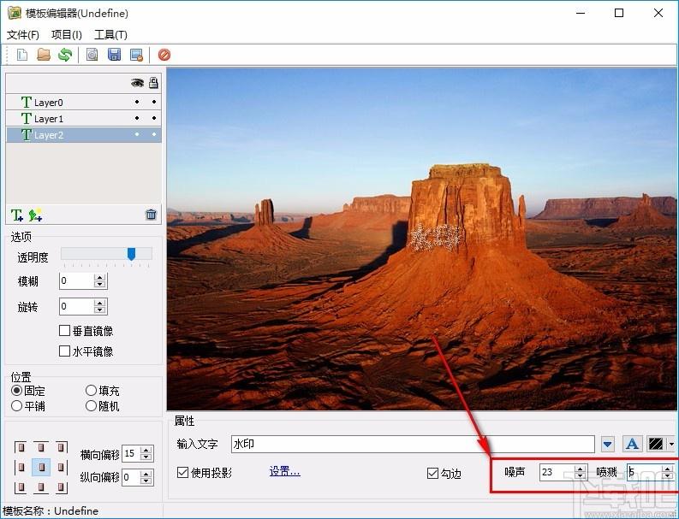Viewport: 679px width, 519px height.
Task: Increase the 噪声 value with up arrow
Action: point(581,469)
